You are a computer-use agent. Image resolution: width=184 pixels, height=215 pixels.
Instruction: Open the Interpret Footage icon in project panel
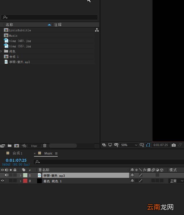[3, 146]
